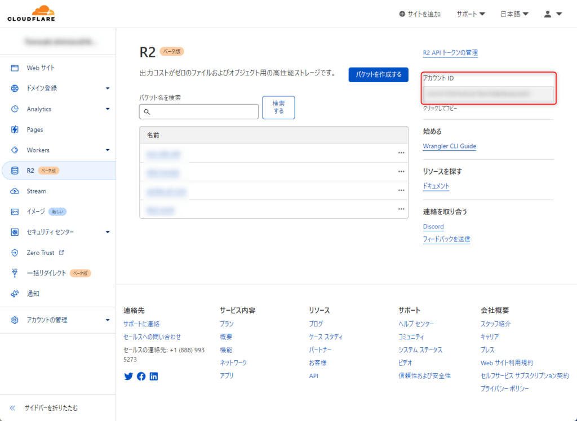The height and width of the screenshot is (421, 577).
Task: Open the システム ステータス footer link
Action: coord(420,350)
